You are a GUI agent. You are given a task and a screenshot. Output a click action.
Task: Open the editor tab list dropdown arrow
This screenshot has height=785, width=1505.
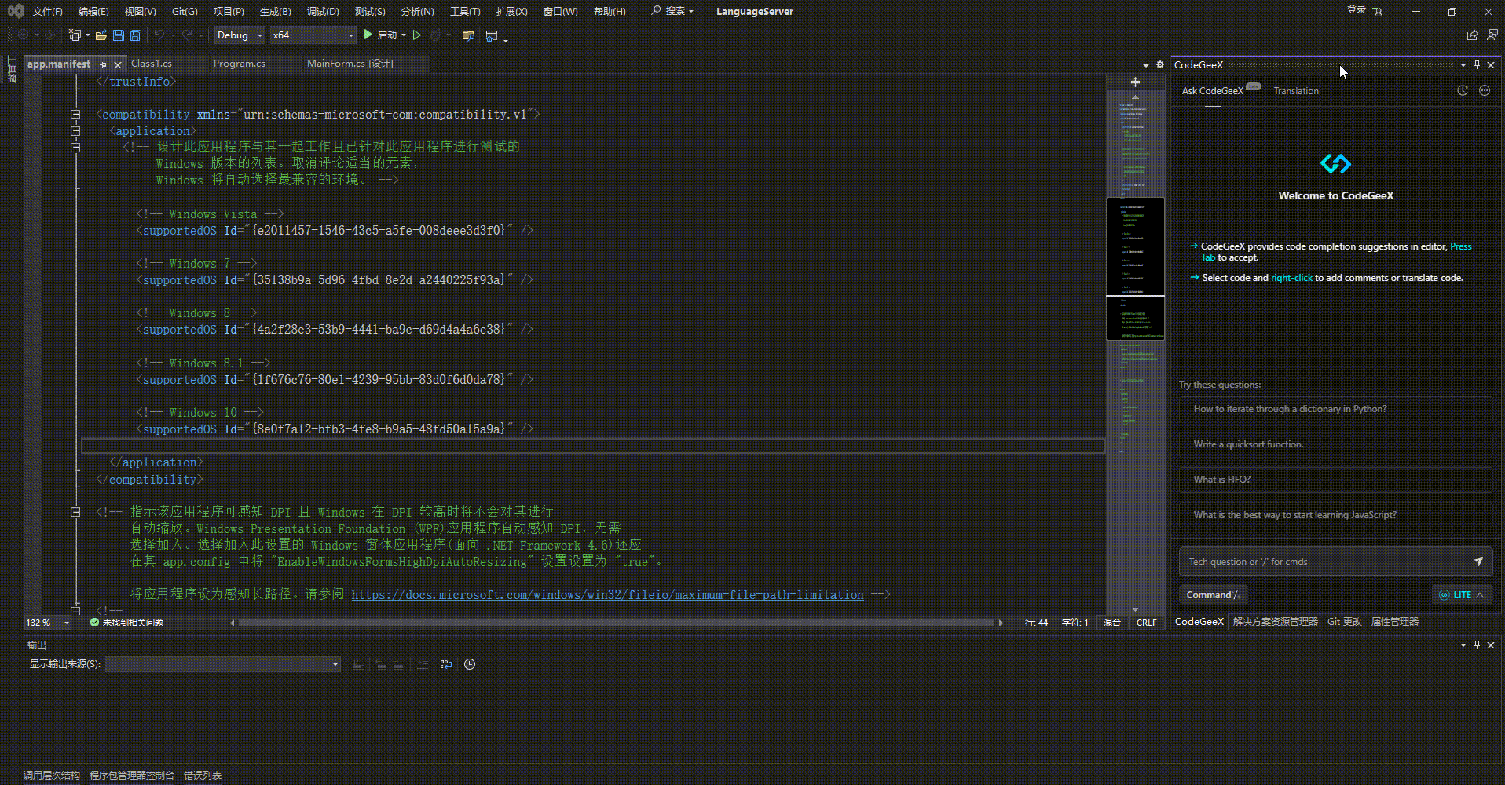(1145, 64)
